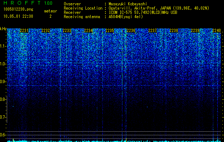Click the Ogata-vill. Akita-Pref. JAPAN location text
224x142 pixels.
pyautogui.click(x=158, y=8)
